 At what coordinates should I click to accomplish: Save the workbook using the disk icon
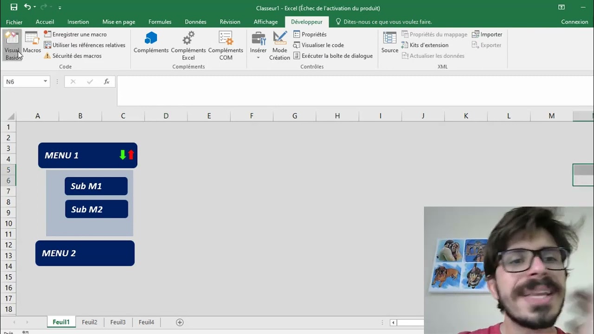click(14, 7)
